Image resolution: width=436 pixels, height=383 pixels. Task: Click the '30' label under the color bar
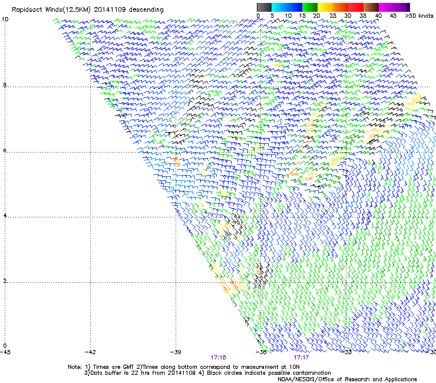[348, 16]
